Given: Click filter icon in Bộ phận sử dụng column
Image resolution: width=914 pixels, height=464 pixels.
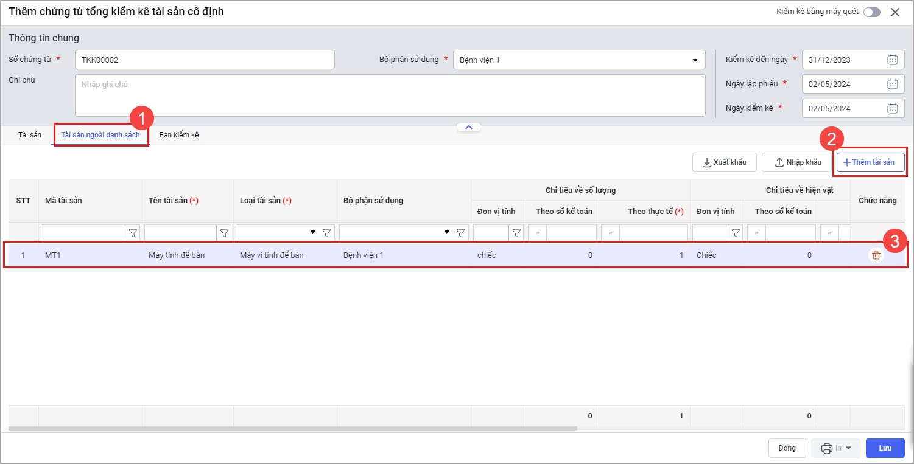Looking at the screenshot, I should [x=461, y=233].
